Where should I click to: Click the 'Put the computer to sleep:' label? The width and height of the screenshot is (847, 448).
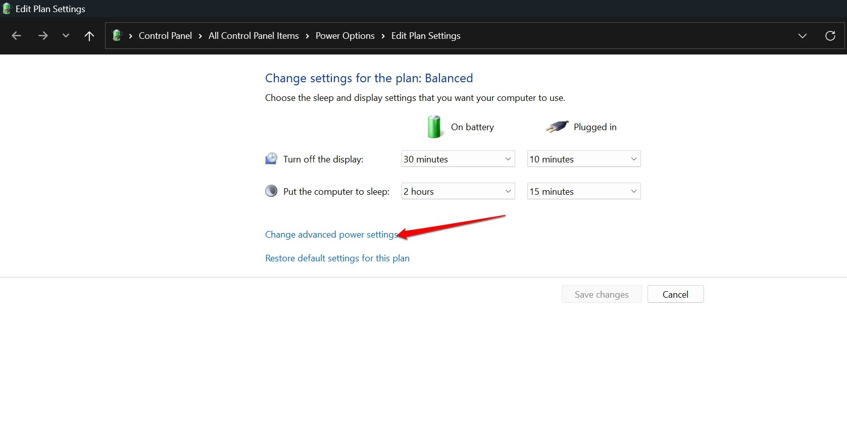[336, 192]
